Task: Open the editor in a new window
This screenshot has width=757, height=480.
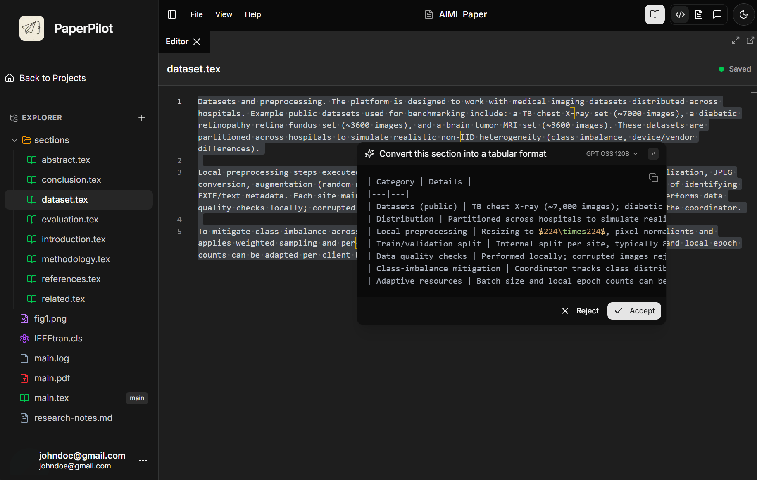Action: click(751, 40)
